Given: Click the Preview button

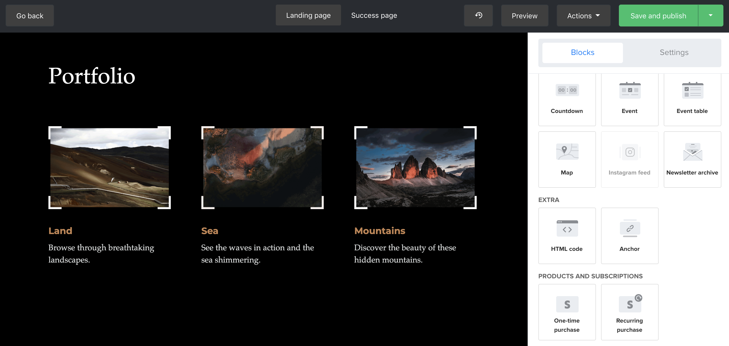Looking at the screenshot, I should 524,16.
